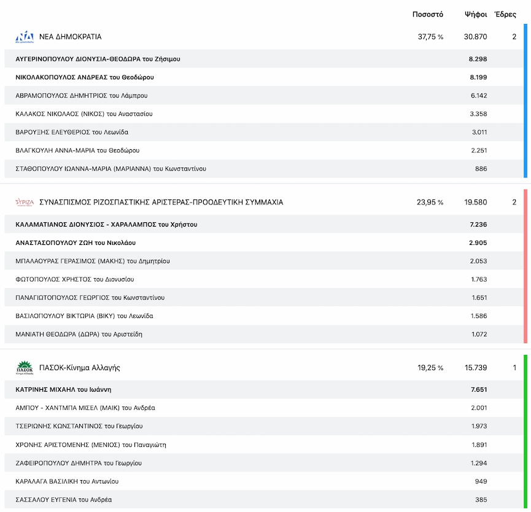Select candidate ΚΑΛΑΜΑΤΙΑΝΟΣ ΔΙΟΝΥΣΙΟΣ - ΧΑΡΑΛΑΜΠΟΣ row

[x=264, y=224]
